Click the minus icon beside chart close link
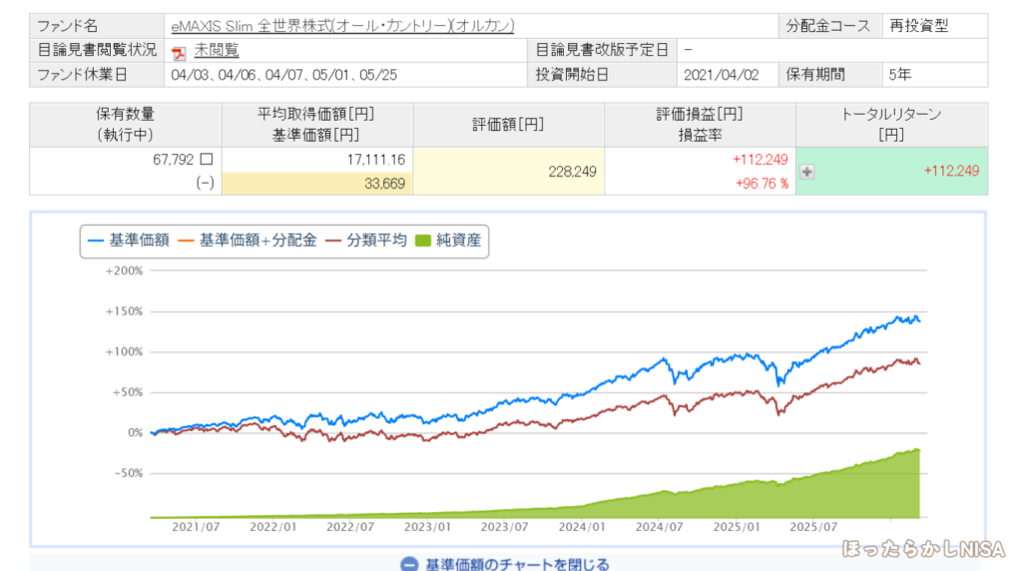Screen dimensions: 1022x571 click(408, 564)
